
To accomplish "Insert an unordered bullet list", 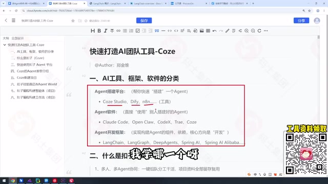I will pos(125,31).
